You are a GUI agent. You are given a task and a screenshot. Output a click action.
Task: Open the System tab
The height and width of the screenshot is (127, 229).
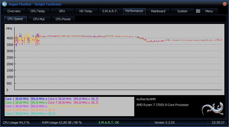click(x=182, y=11)
